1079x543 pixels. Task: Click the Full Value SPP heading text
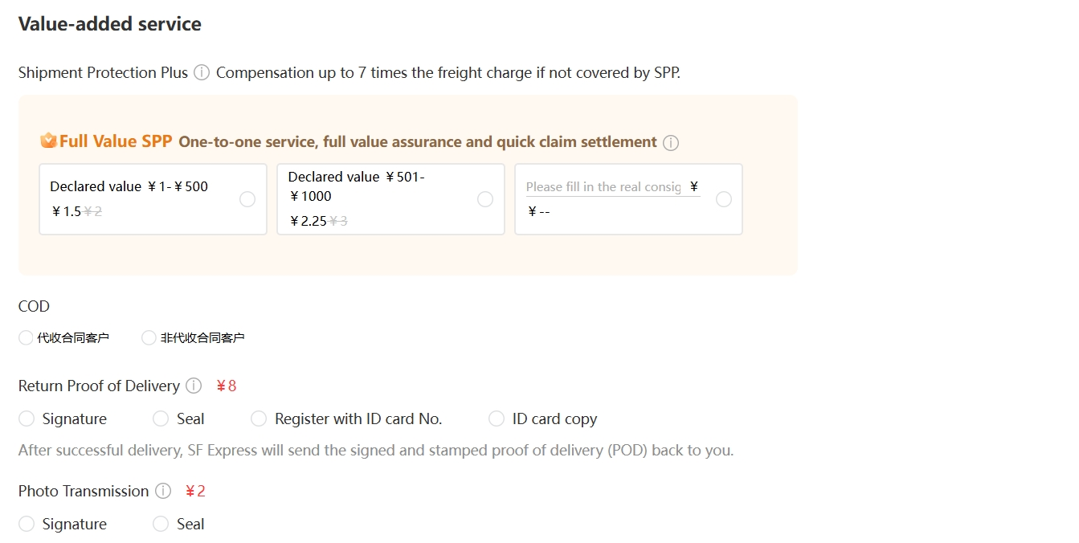[116, 142]
